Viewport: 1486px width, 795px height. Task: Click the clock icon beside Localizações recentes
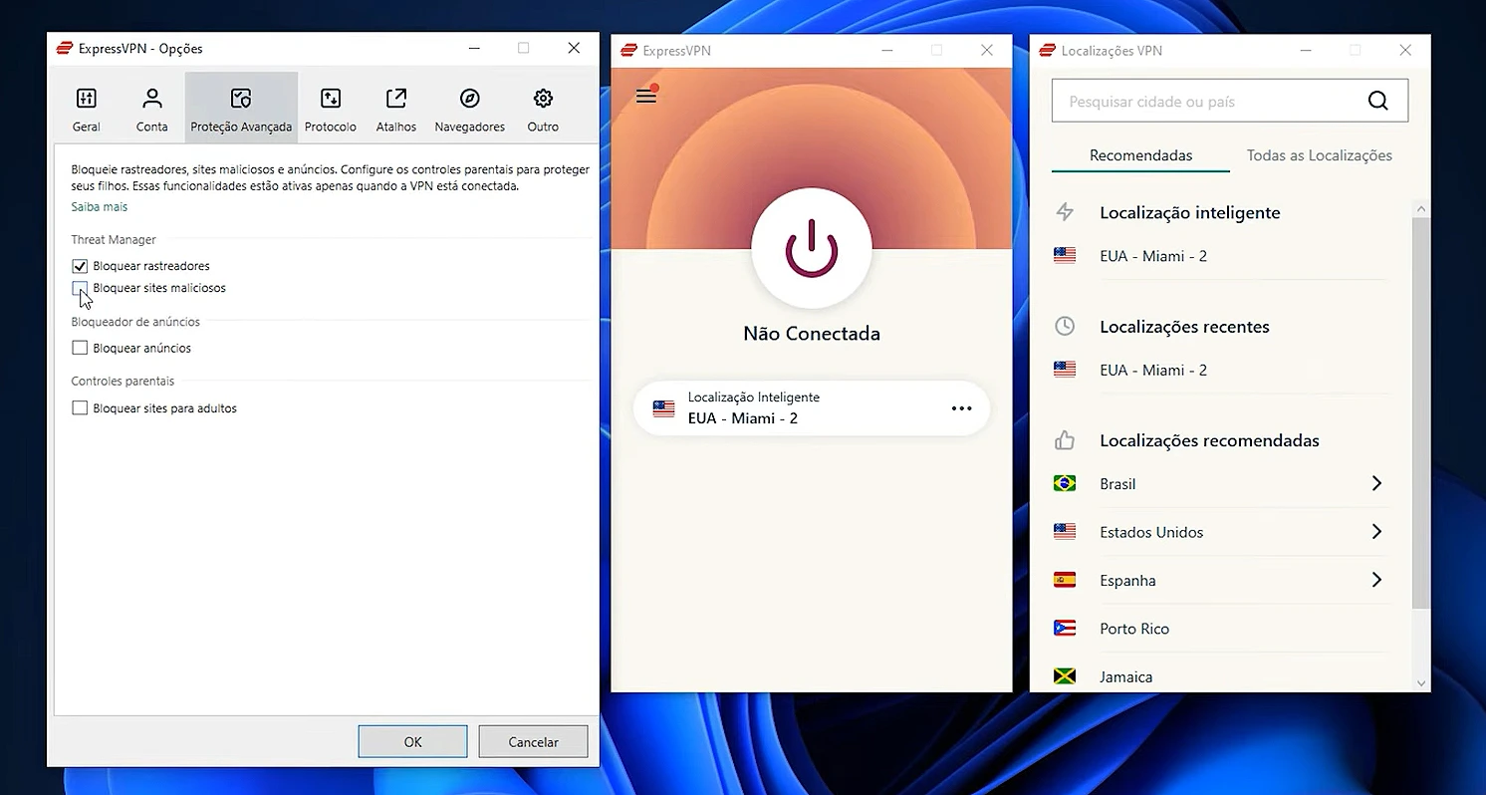click(1065, 326)
